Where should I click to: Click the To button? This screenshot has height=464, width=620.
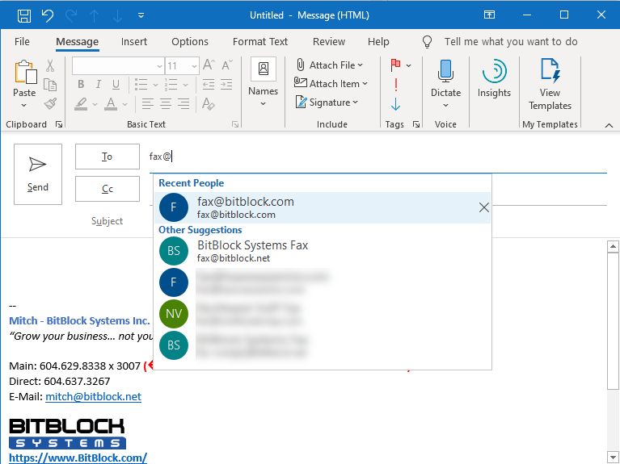click(x=108, y=157)
